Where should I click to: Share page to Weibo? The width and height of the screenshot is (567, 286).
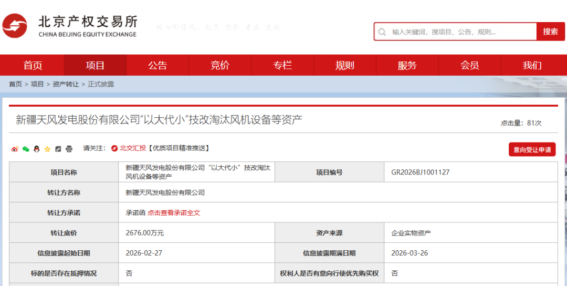pos(15,149)
